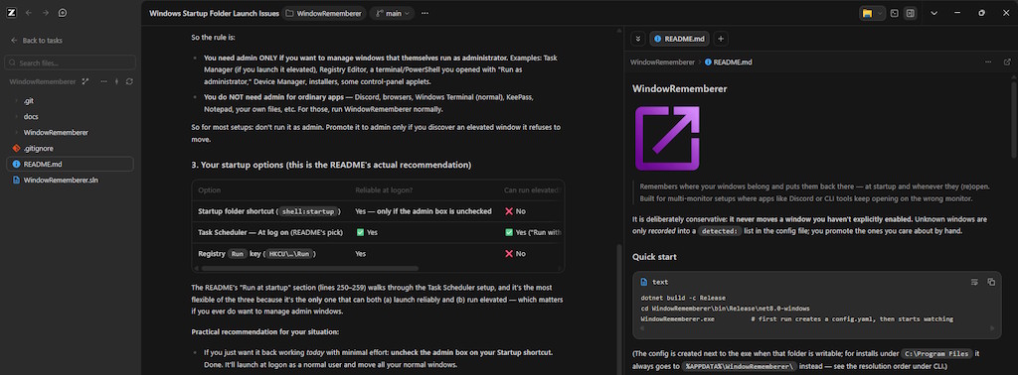
Task: Click the C:\Program Files code chip
Action: point(937,353)
